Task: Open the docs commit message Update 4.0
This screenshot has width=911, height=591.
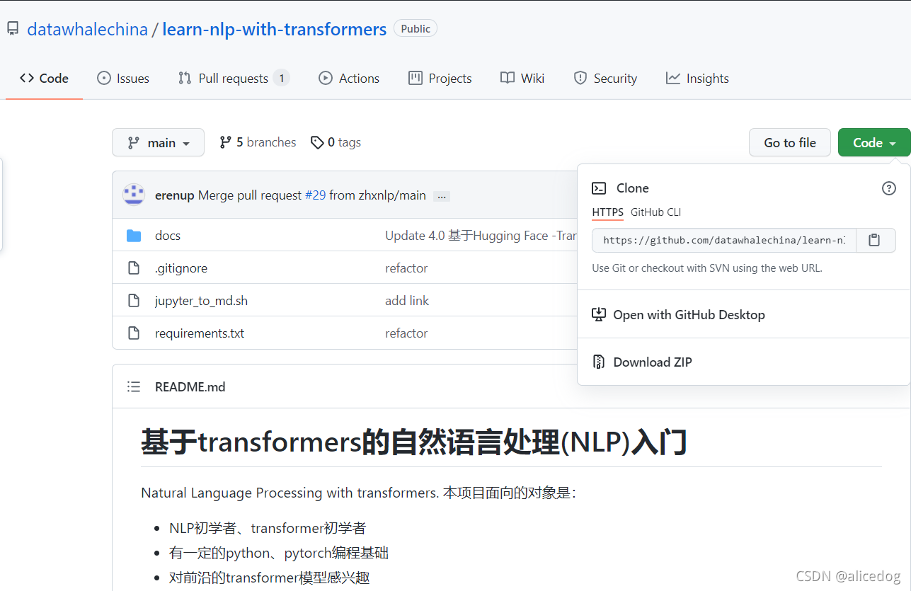Action: coord(481,236)
